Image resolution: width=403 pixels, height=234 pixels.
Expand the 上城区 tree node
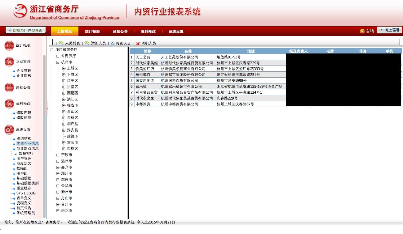pyautogui.click(x=64, y=68)
